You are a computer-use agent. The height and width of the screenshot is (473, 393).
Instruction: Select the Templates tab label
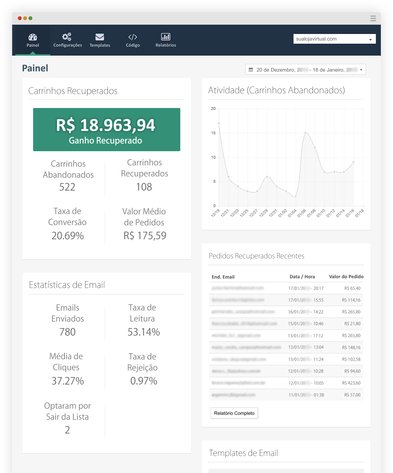(x=100, y=45)
